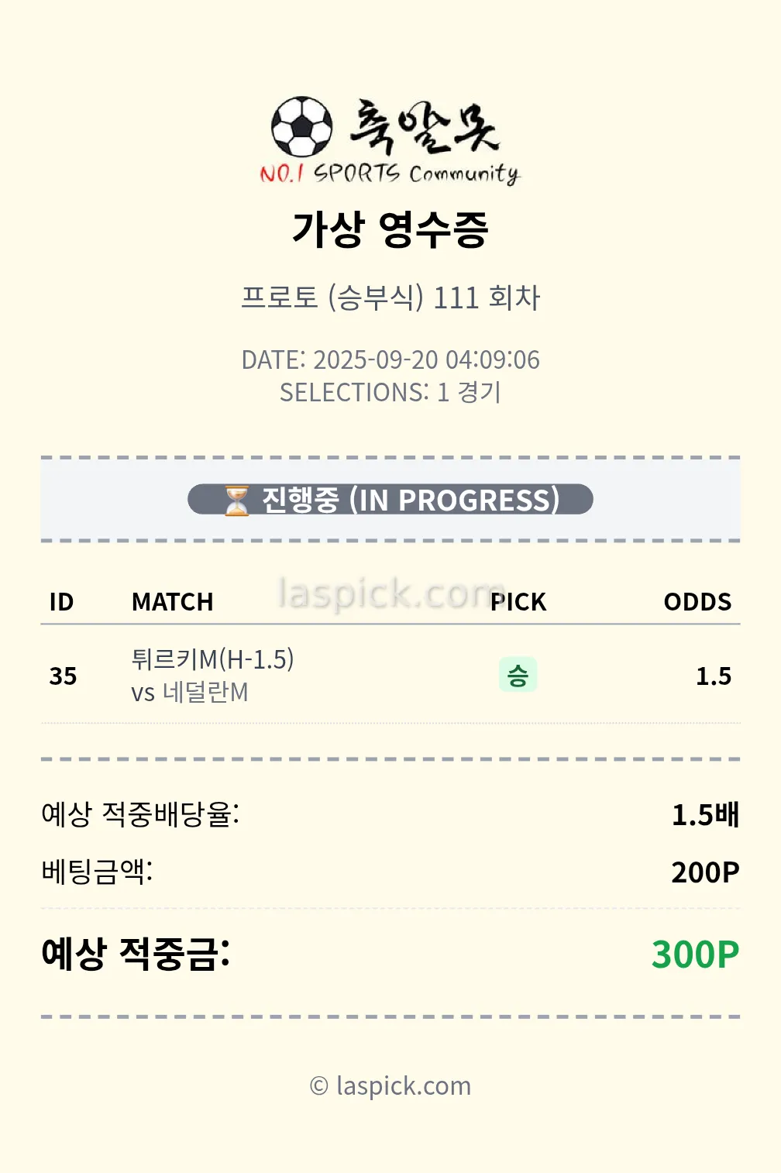Click the green 300P expected payout

[x=695, y=955]
